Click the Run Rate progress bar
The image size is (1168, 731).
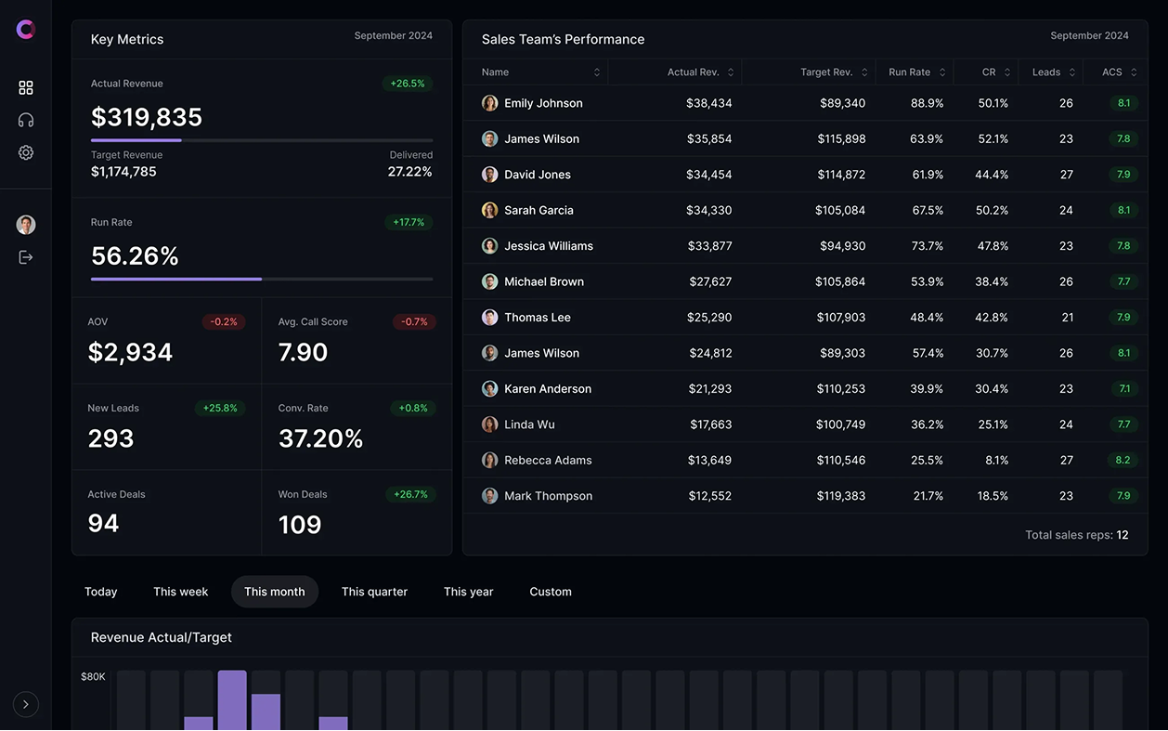[262, 279]
